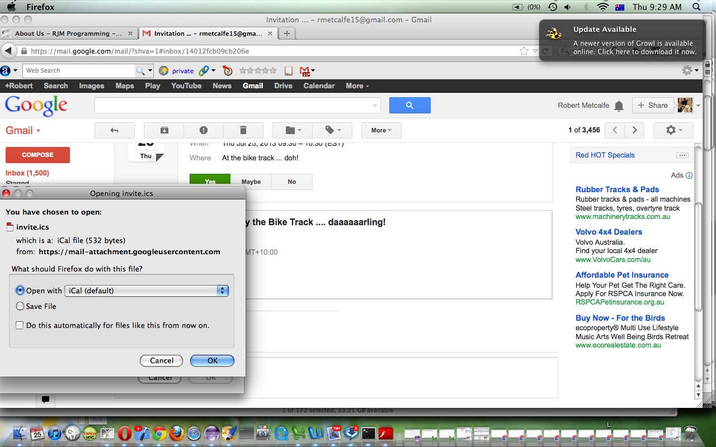Open the Rubber Tracks & Pads ad link

[x=617, y=189]
